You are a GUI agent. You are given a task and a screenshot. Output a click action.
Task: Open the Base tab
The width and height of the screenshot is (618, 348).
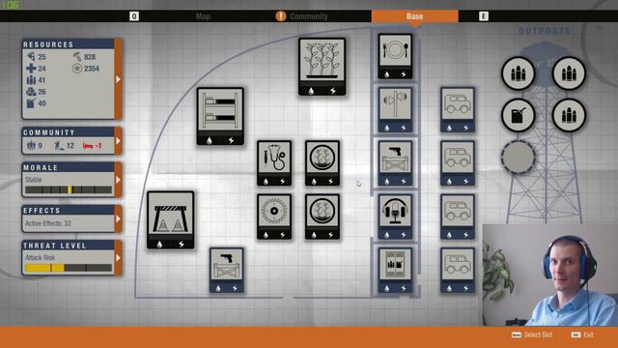tap(414, 16)
